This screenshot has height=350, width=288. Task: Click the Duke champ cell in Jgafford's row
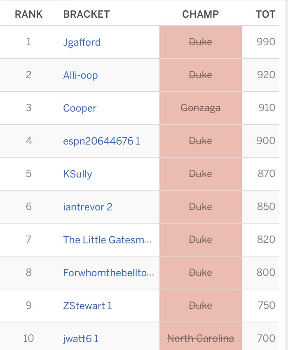coord(201,42)
